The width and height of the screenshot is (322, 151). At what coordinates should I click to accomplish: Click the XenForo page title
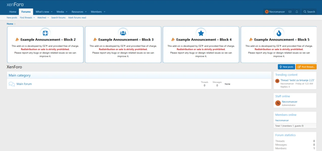14,67
